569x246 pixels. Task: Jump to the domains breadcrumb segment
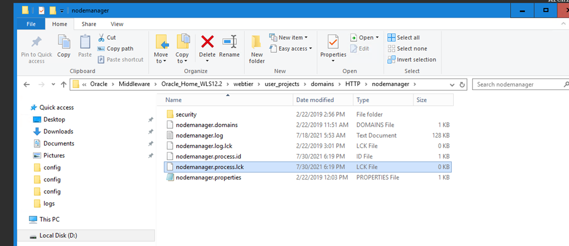pyautogui.click(x=322, y=85)
